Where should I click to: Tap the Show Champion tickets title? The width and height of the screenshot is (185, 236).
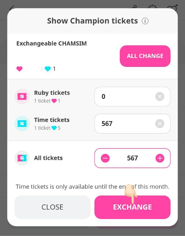pos(92,21)
